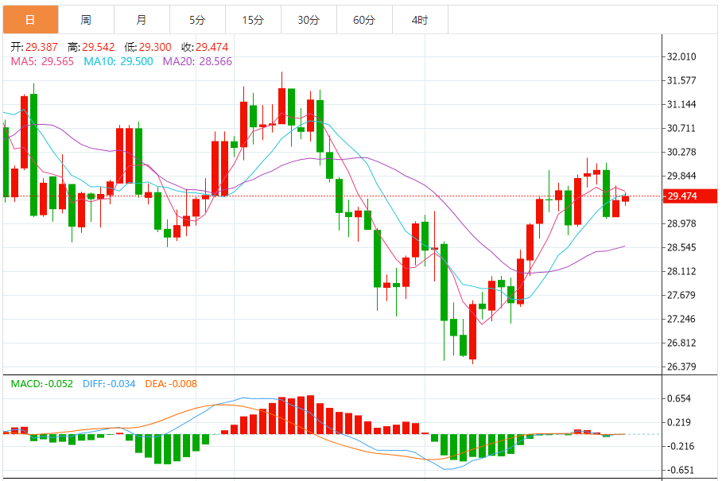
Task: Click the 30.711 price axis label
Action: 681,129
